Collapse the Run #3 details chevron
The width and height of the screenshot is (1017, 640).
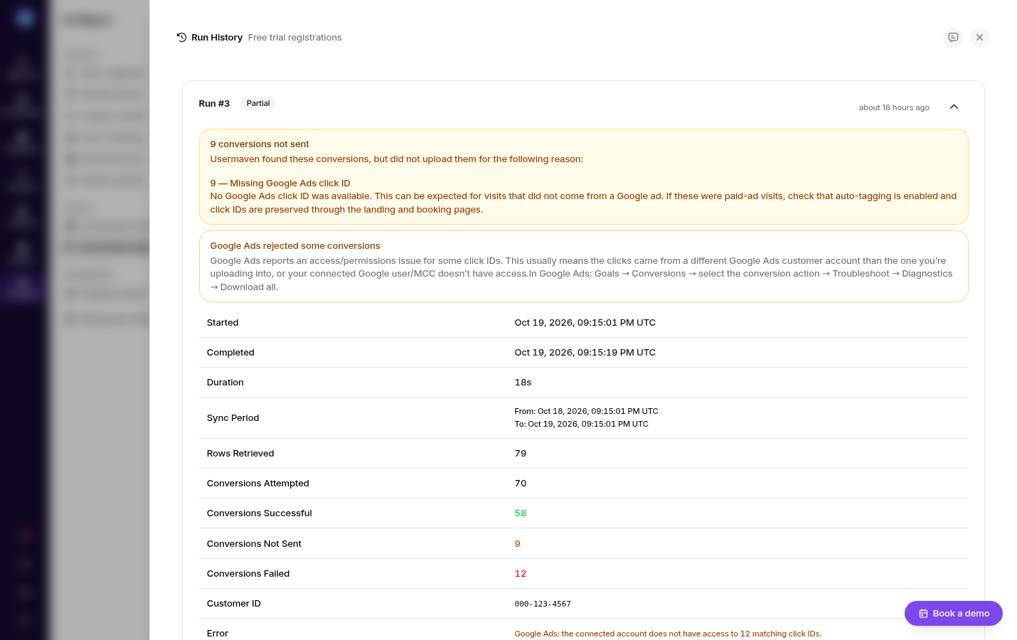click(954, 107)
